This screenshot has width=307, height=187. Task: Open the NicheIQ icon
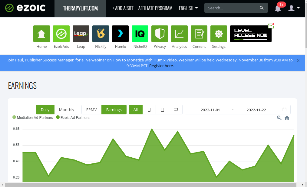tap(140, 34)
